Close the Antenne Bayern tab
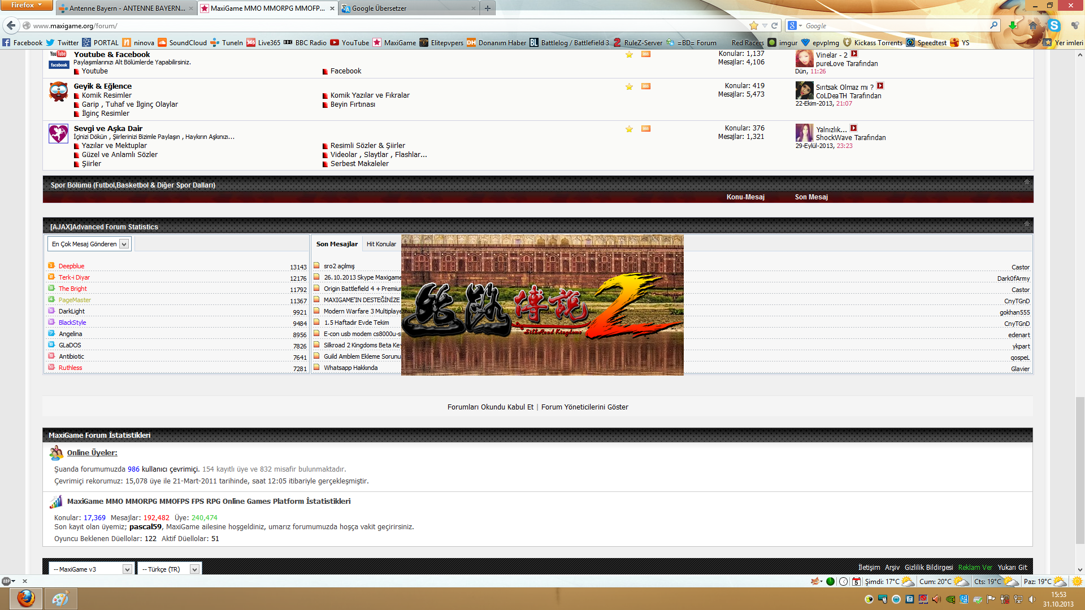The image size is (1085, 610). [x=190, y=8]
